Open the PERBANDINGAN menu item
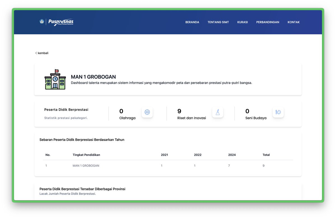 pos(268,22)
